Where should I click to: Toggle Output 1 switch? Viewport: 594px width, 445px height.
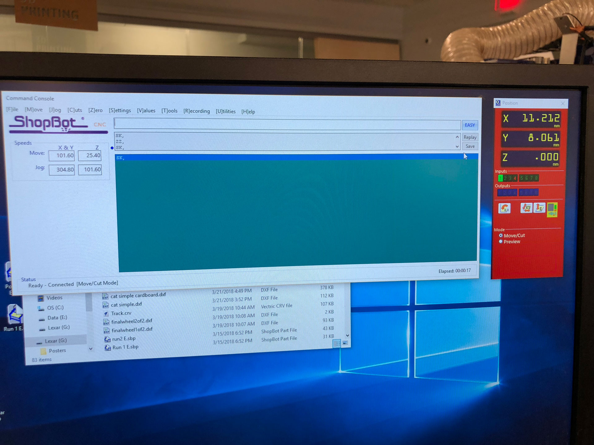[500, 193]
